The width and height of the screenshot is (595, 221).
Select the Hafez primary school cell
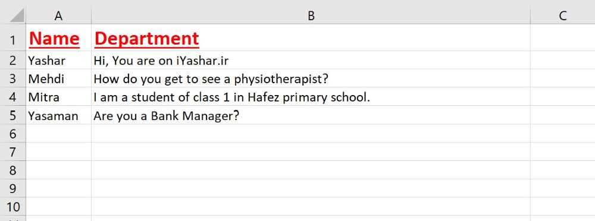[311, 97]
